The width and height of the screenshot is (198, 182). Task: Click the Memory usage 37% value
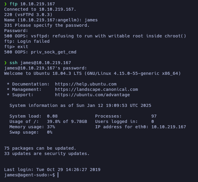tap(51, 127)
